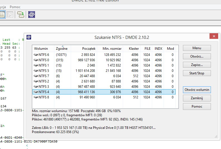Select the NTFS 2 volume name
The image size is (221, 149).
pos(44,81)
